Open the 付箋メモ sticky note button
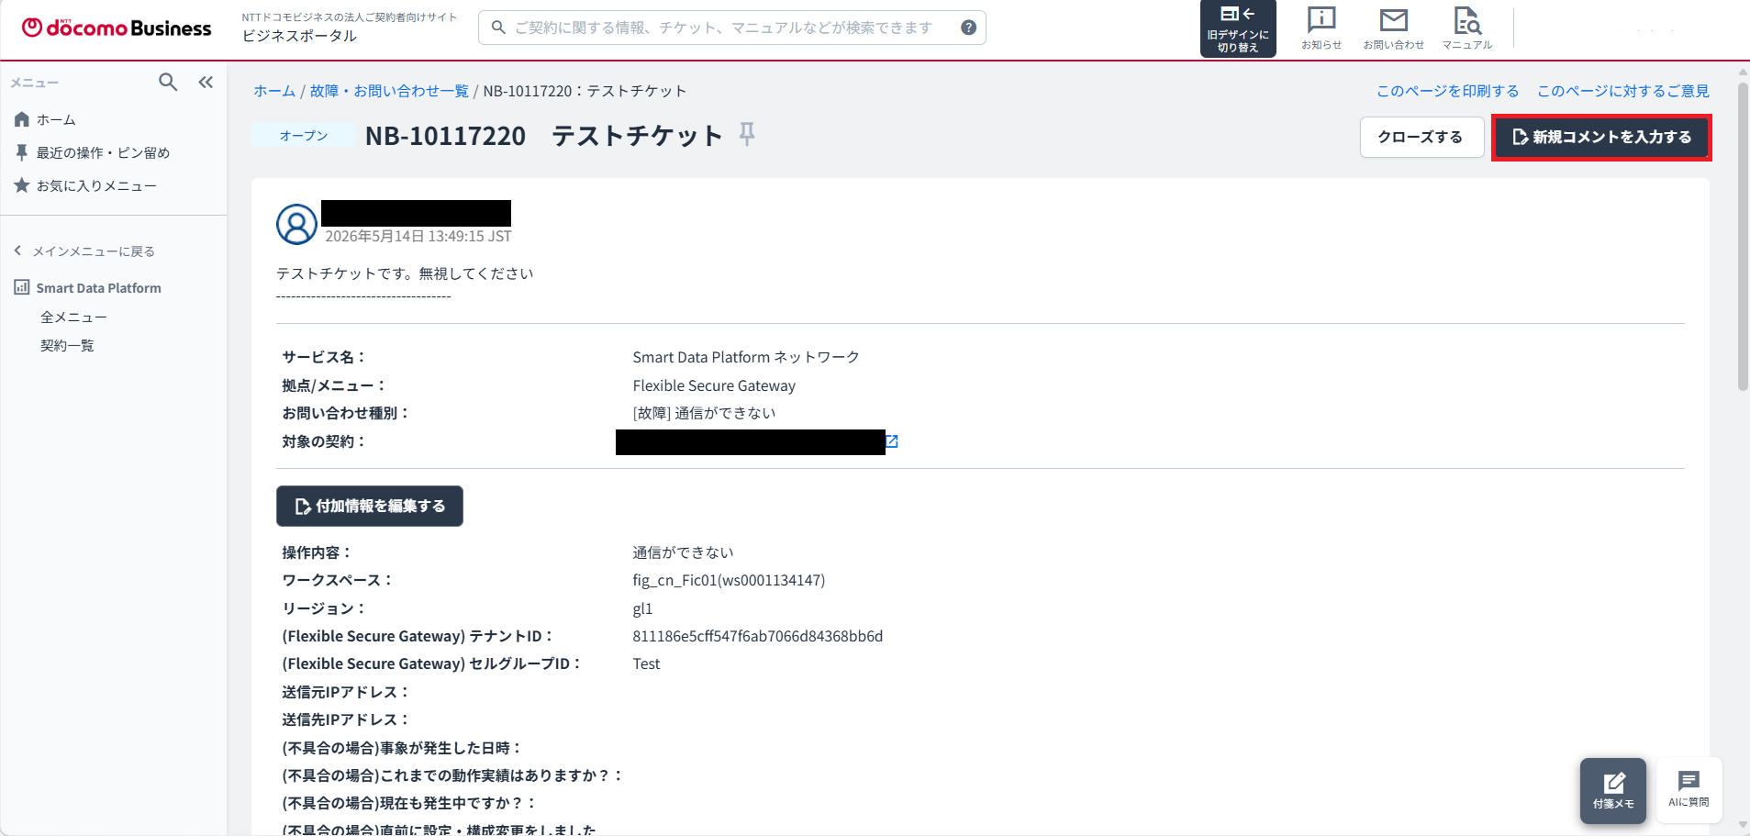This screenshot has height=836, width=1750. point(1613,790)
